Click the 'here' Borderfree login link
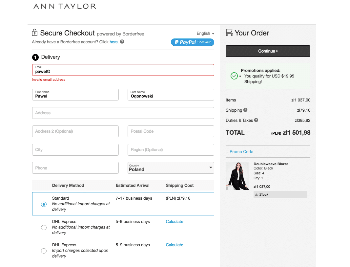The height and width of the screenshot is (267, 350). click(114, 42)
